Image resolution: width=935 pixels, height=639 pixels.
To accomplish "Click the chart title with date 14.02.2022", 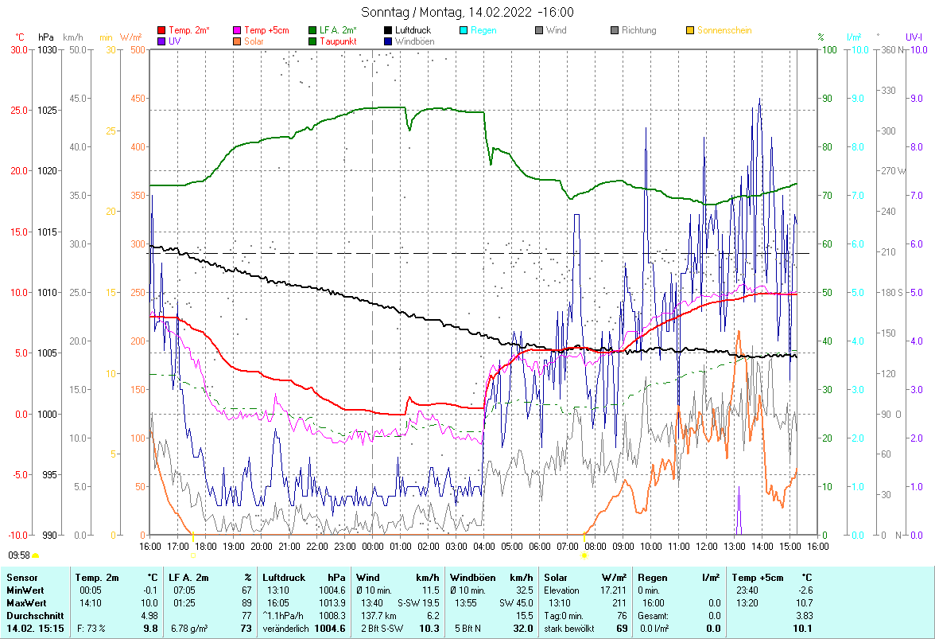I will [x=467, y=12].
